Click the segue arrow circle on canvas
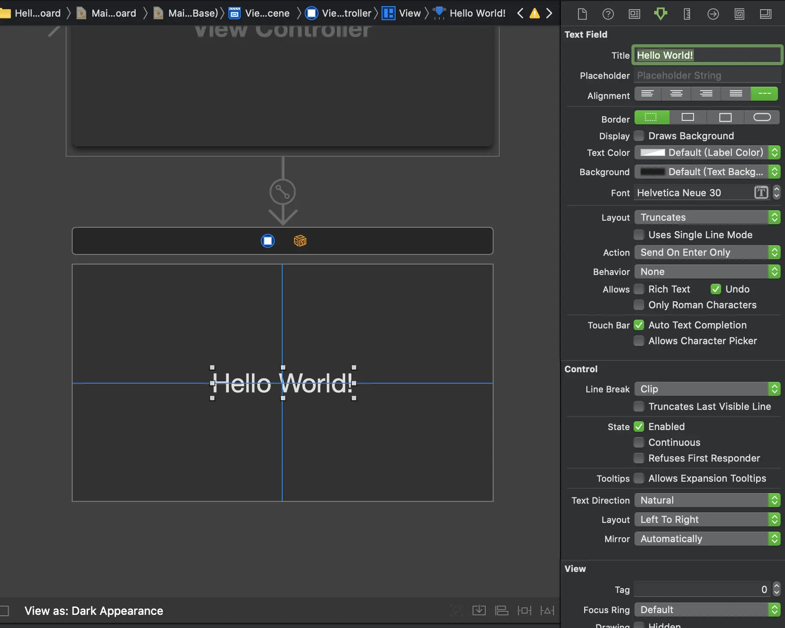Viewport: 785px width, 628px height. (283, 192)
